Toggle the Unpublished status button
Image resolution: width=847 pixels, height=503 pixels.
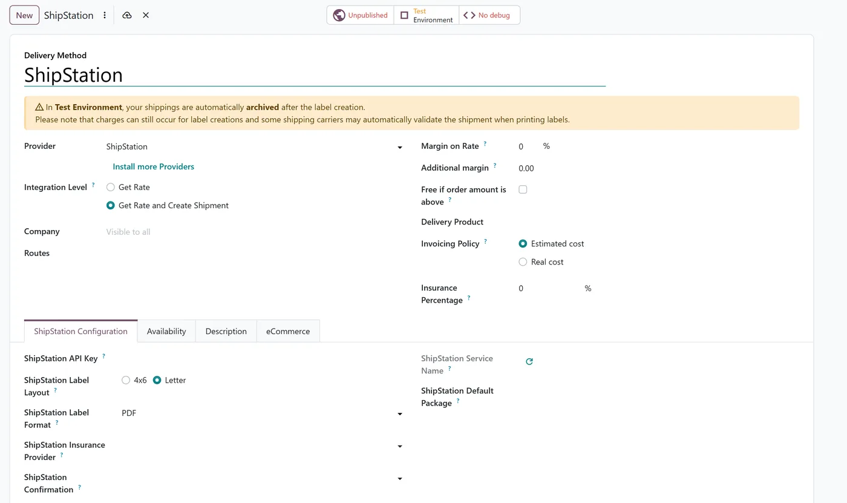point(361,15)
